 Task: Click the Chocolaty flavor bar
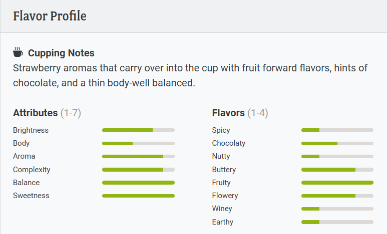click(x=337, y=143)
